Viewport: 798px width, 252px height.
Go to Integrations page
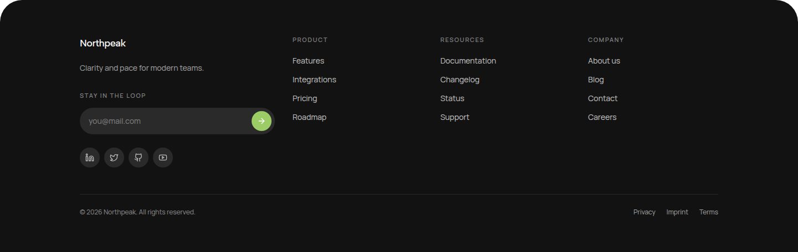[314, 80]
